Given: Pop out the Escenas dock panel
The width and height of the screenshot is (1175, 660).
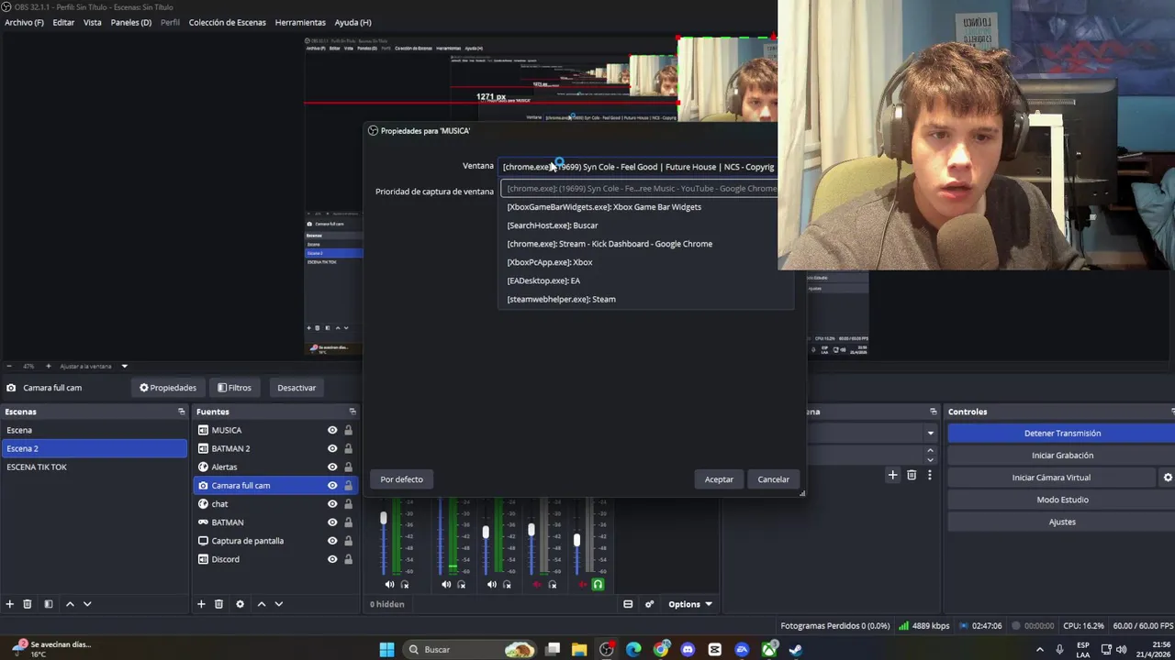Looking at the screenshot, I should [181, 412].
